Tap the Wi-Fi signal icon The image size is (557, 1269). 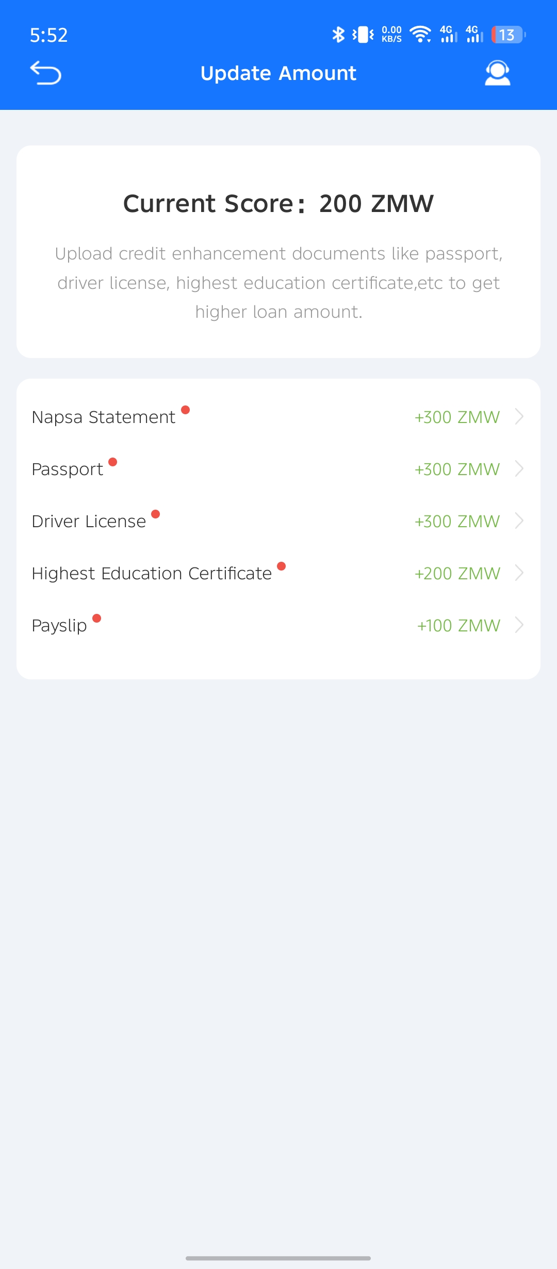420,35
